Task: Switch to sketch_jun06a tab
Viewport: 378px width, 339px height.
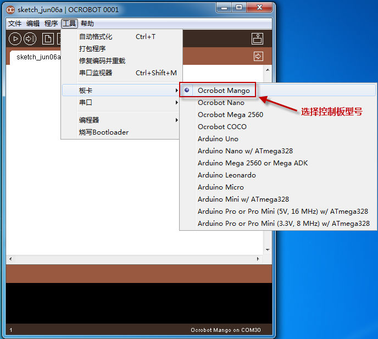Action: (x=36, y=57)
